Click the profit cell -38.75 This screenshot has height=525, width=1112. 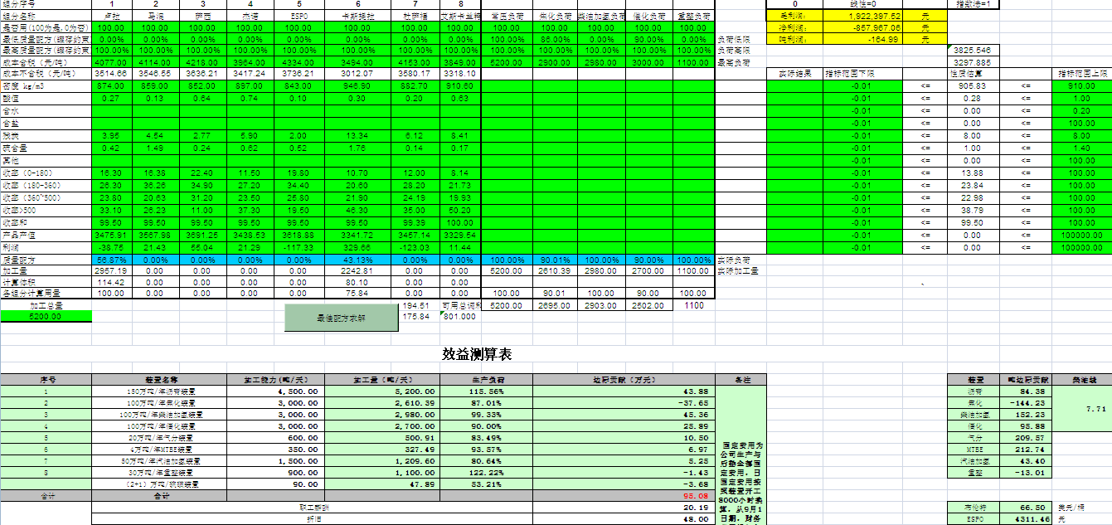coord(111,247)
